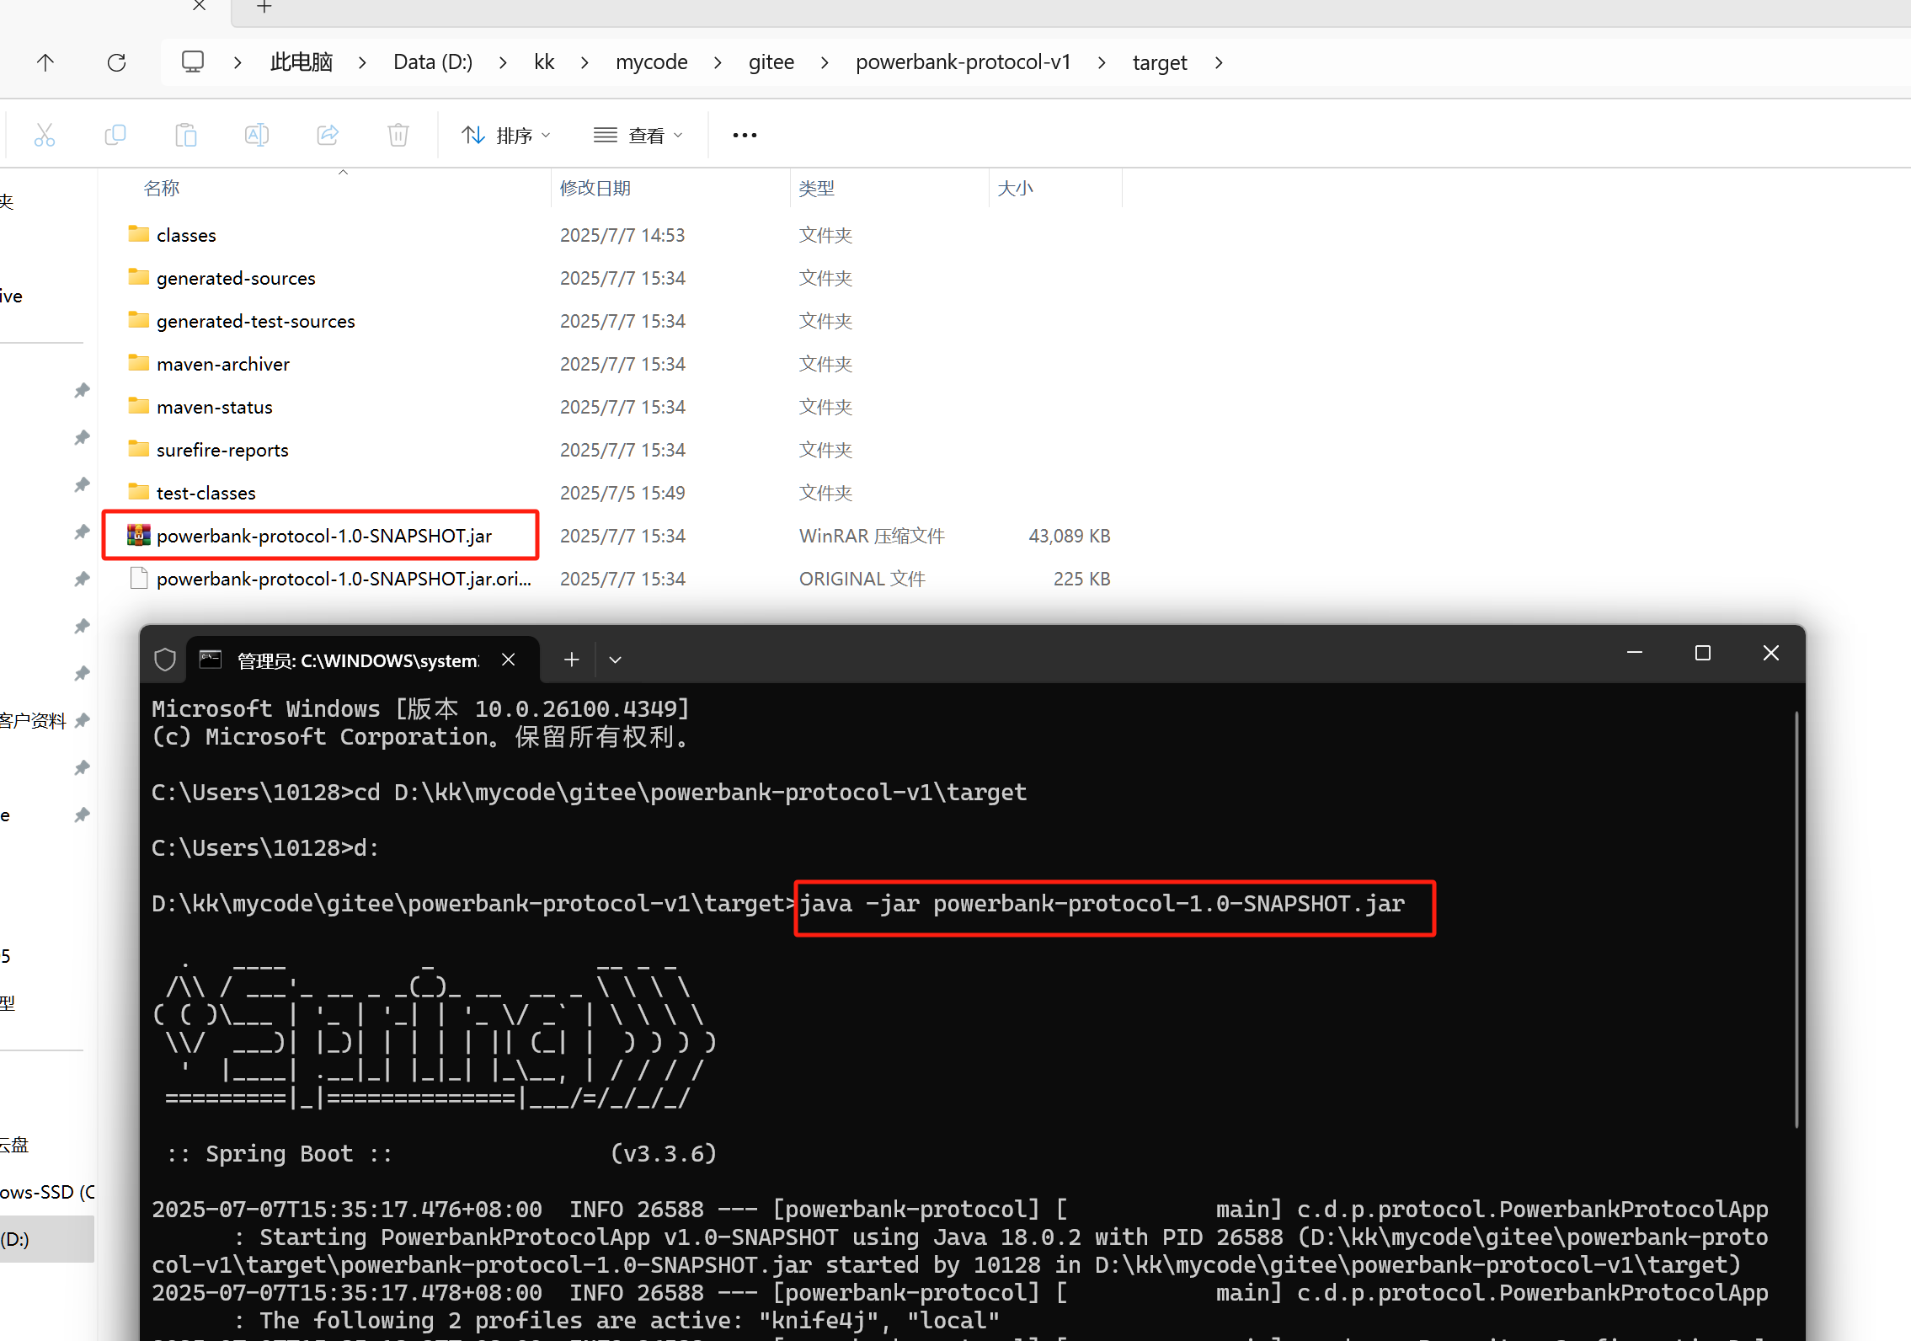Open the 查看 view dropdown
Viewport: 1911px width, 1341px height.
click(638, 135)
